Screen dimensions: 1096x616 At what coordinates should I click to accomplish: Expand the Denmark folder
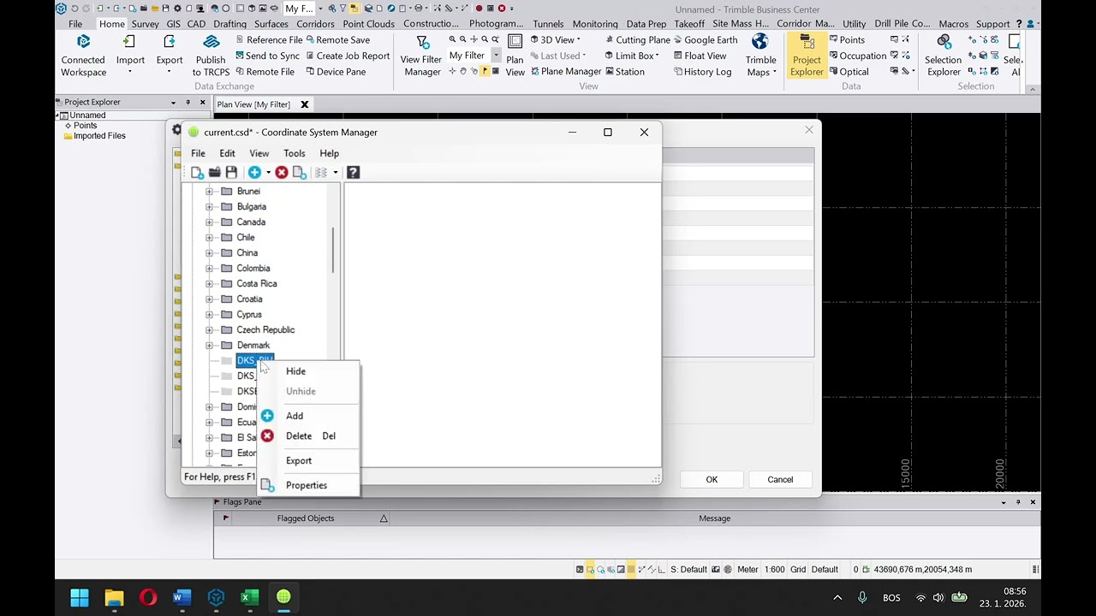tap(209, 346)
